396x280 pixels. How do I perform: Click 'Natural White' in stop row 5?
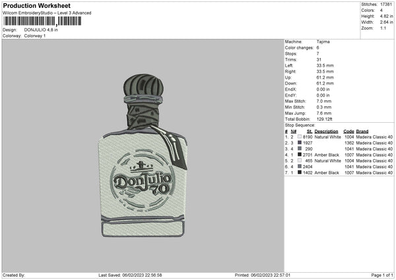point(328,160)
